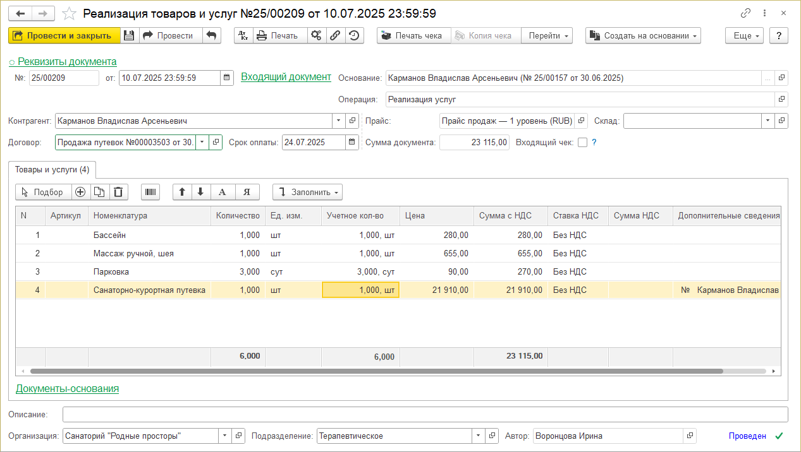
Task: Click into the Описание text field
Action: 425,414
